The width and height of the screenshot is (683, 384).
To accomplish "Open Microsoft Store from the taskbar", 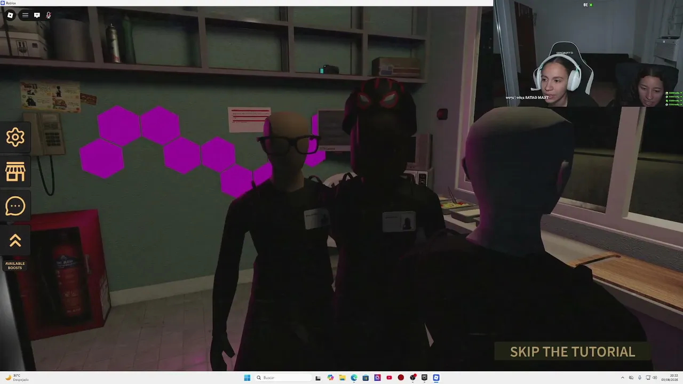I will [366, 378].
